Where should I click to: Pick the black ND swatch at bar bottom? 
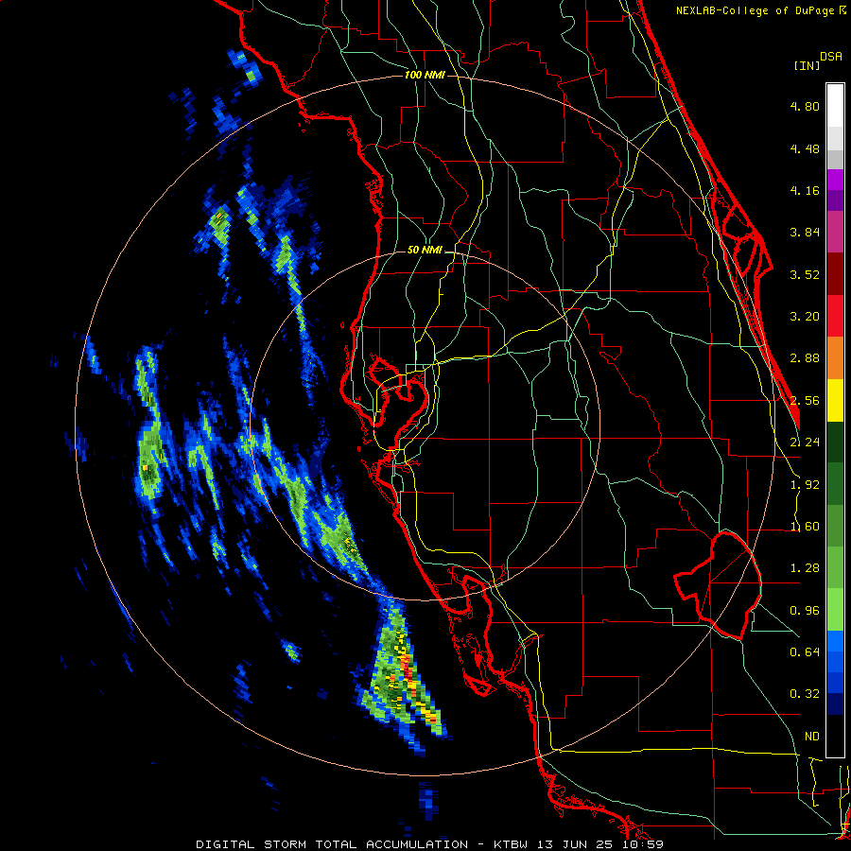835,736
